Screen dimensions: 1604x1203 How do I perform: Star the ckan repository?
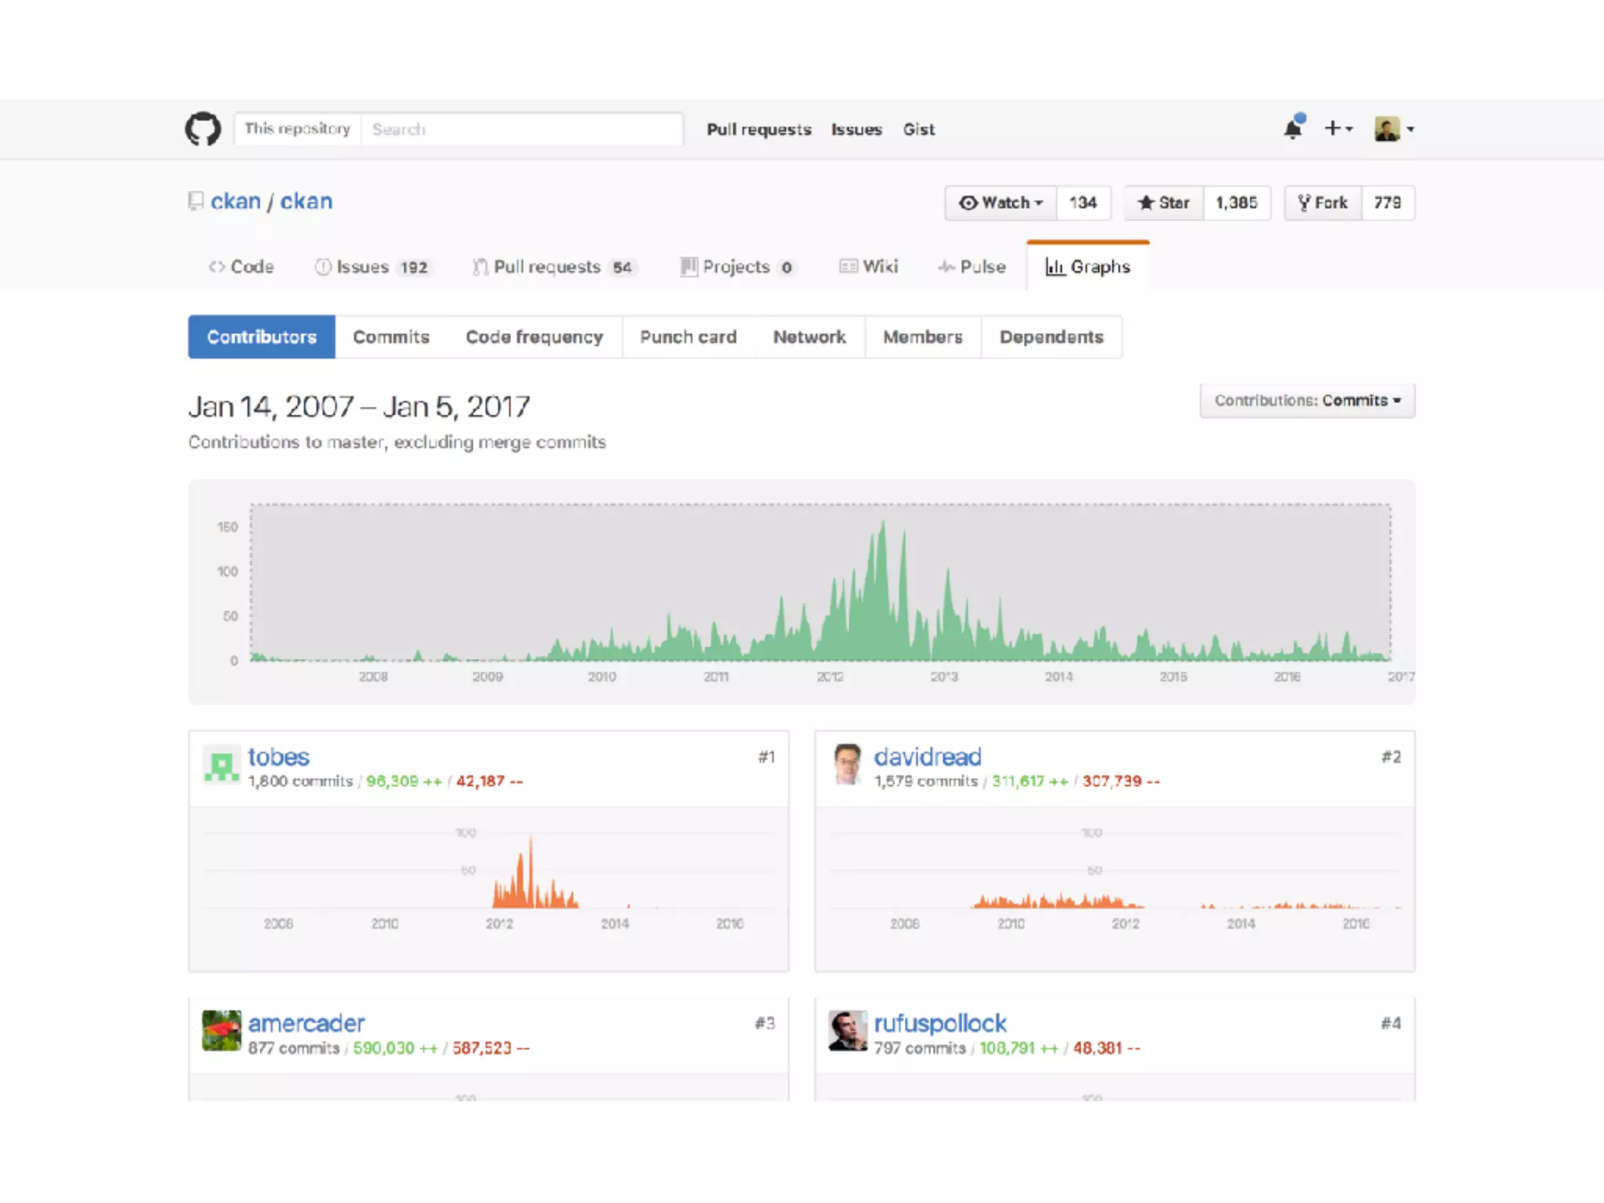(1164, 203)
